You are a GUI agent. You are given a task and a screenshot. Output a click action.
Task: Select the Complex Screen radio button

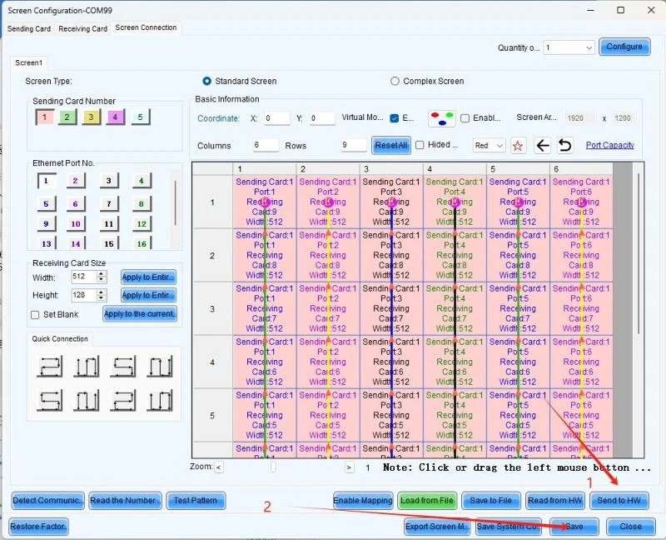coord(395,81)
